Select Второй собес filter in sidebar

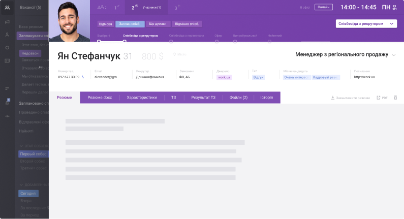33,161
